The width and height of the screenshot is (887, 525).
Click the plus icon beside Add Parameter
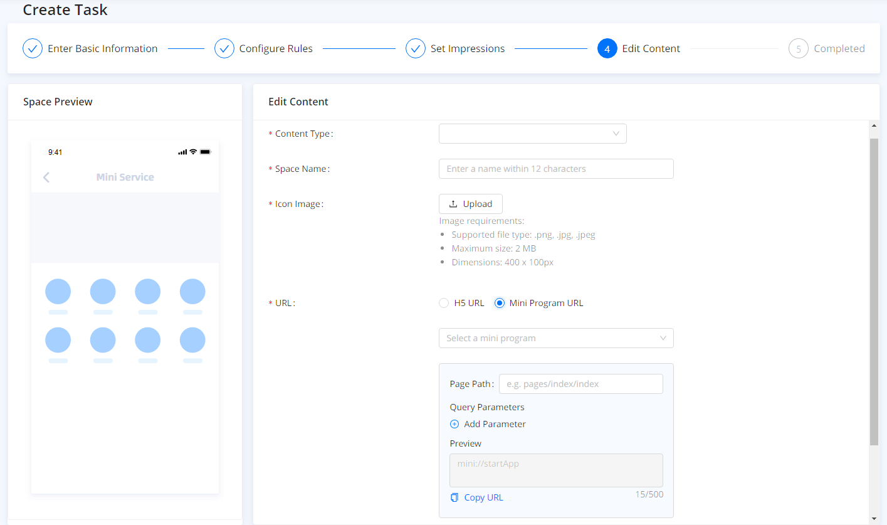point(454,424)
